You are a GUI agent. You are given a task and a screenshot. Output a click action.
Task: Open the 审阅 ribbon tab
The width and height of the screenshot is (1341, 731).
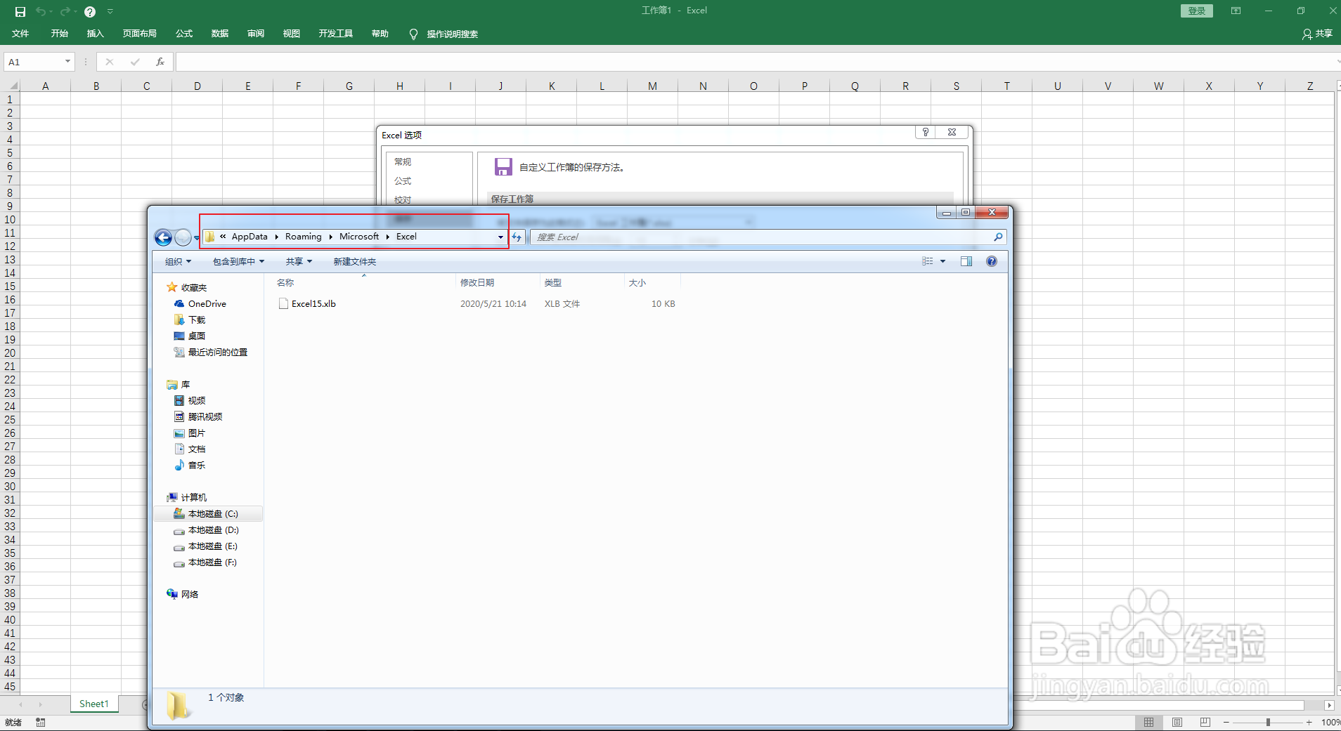click(256, 34)
